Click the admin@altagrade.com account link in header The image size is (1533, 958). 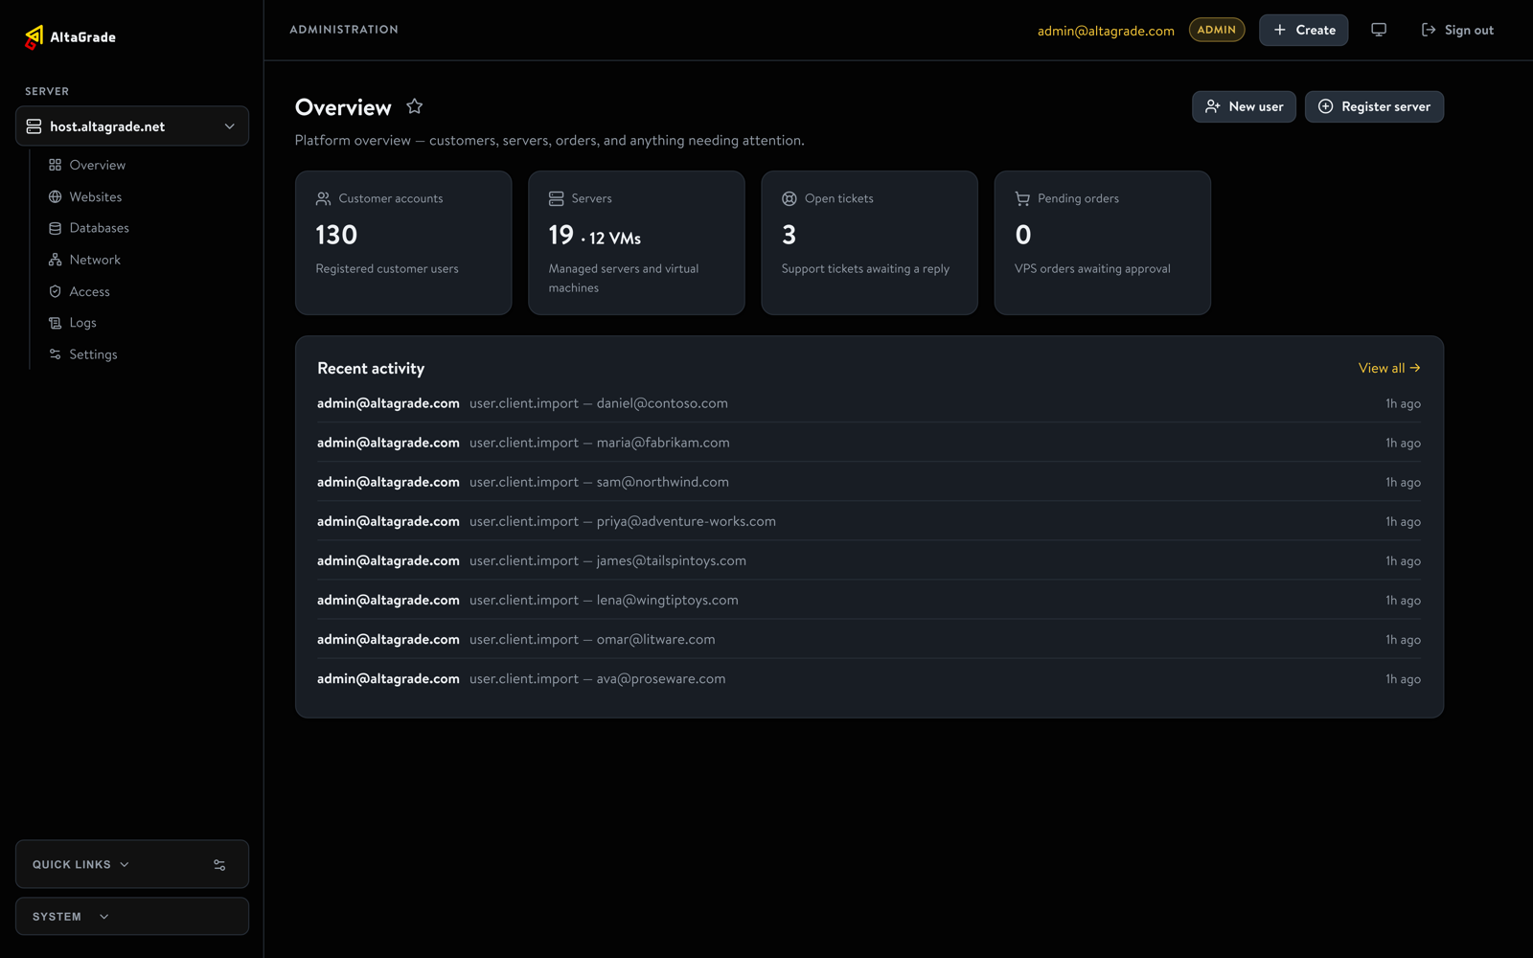point(1106,31)
